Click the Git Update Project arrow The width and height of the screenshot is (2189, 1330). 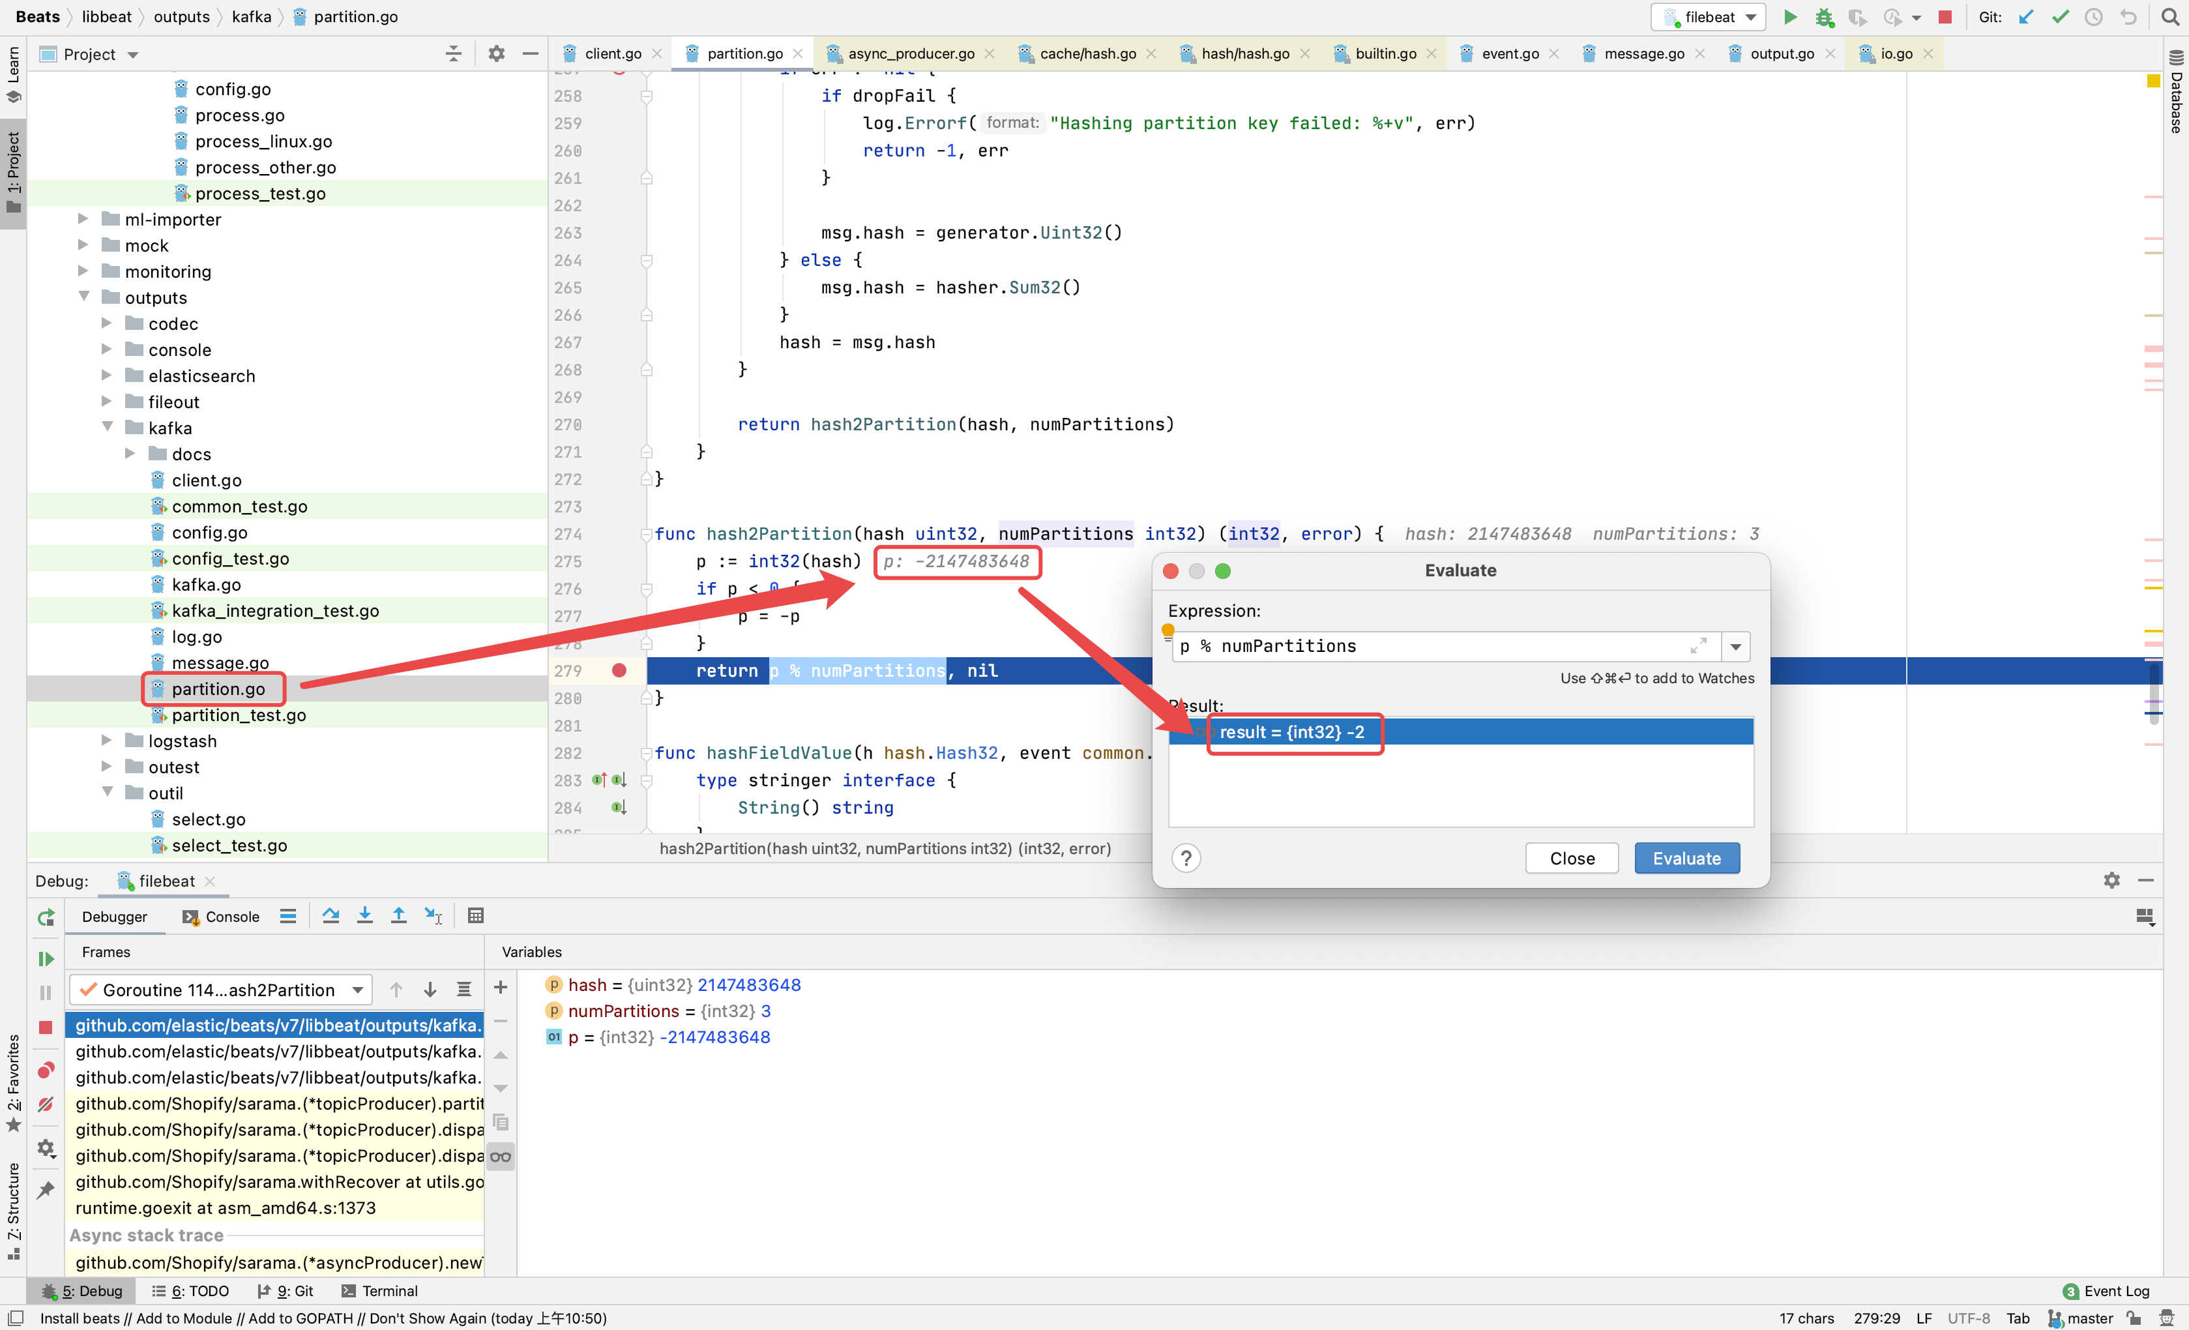pyautogui.click(x=2025, y=17)
